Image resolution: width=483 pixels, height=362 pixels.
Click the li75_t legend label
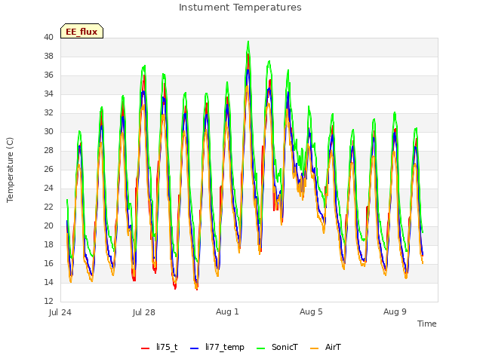[167, 347]
